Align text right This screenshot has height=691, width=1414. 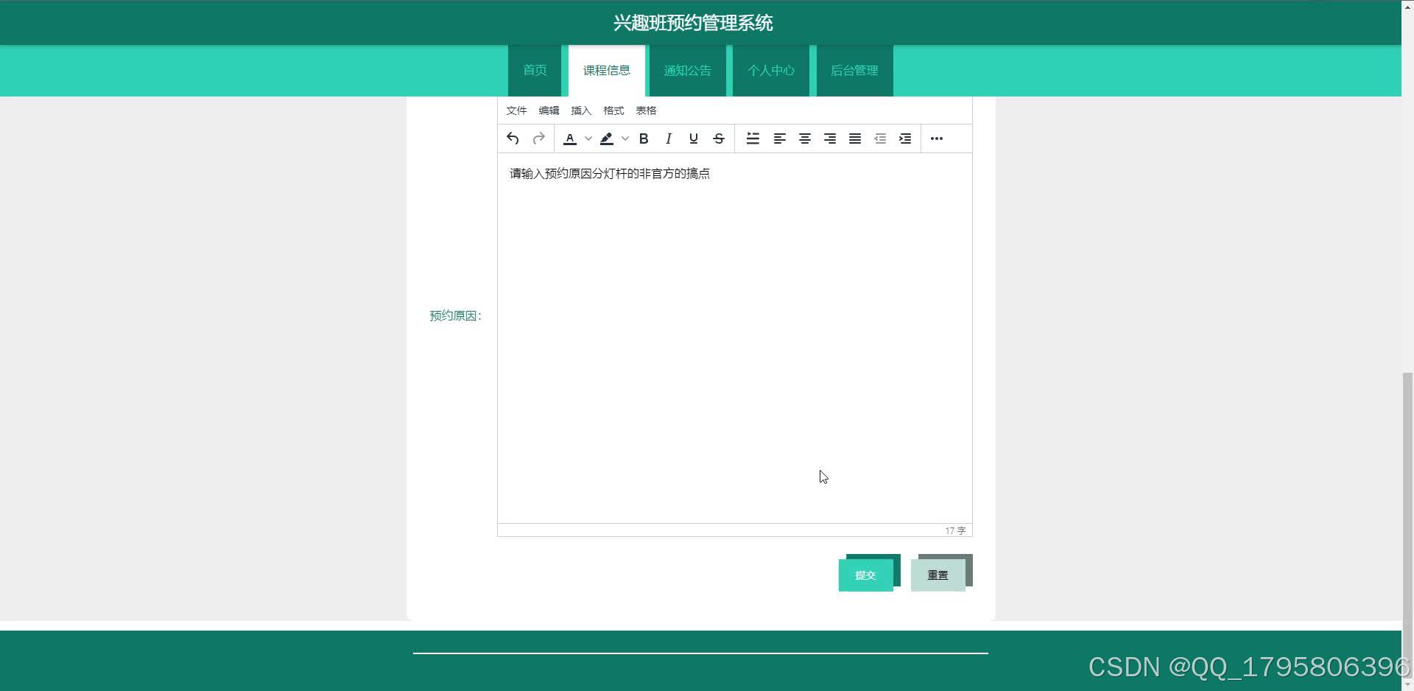click(830, 138)
